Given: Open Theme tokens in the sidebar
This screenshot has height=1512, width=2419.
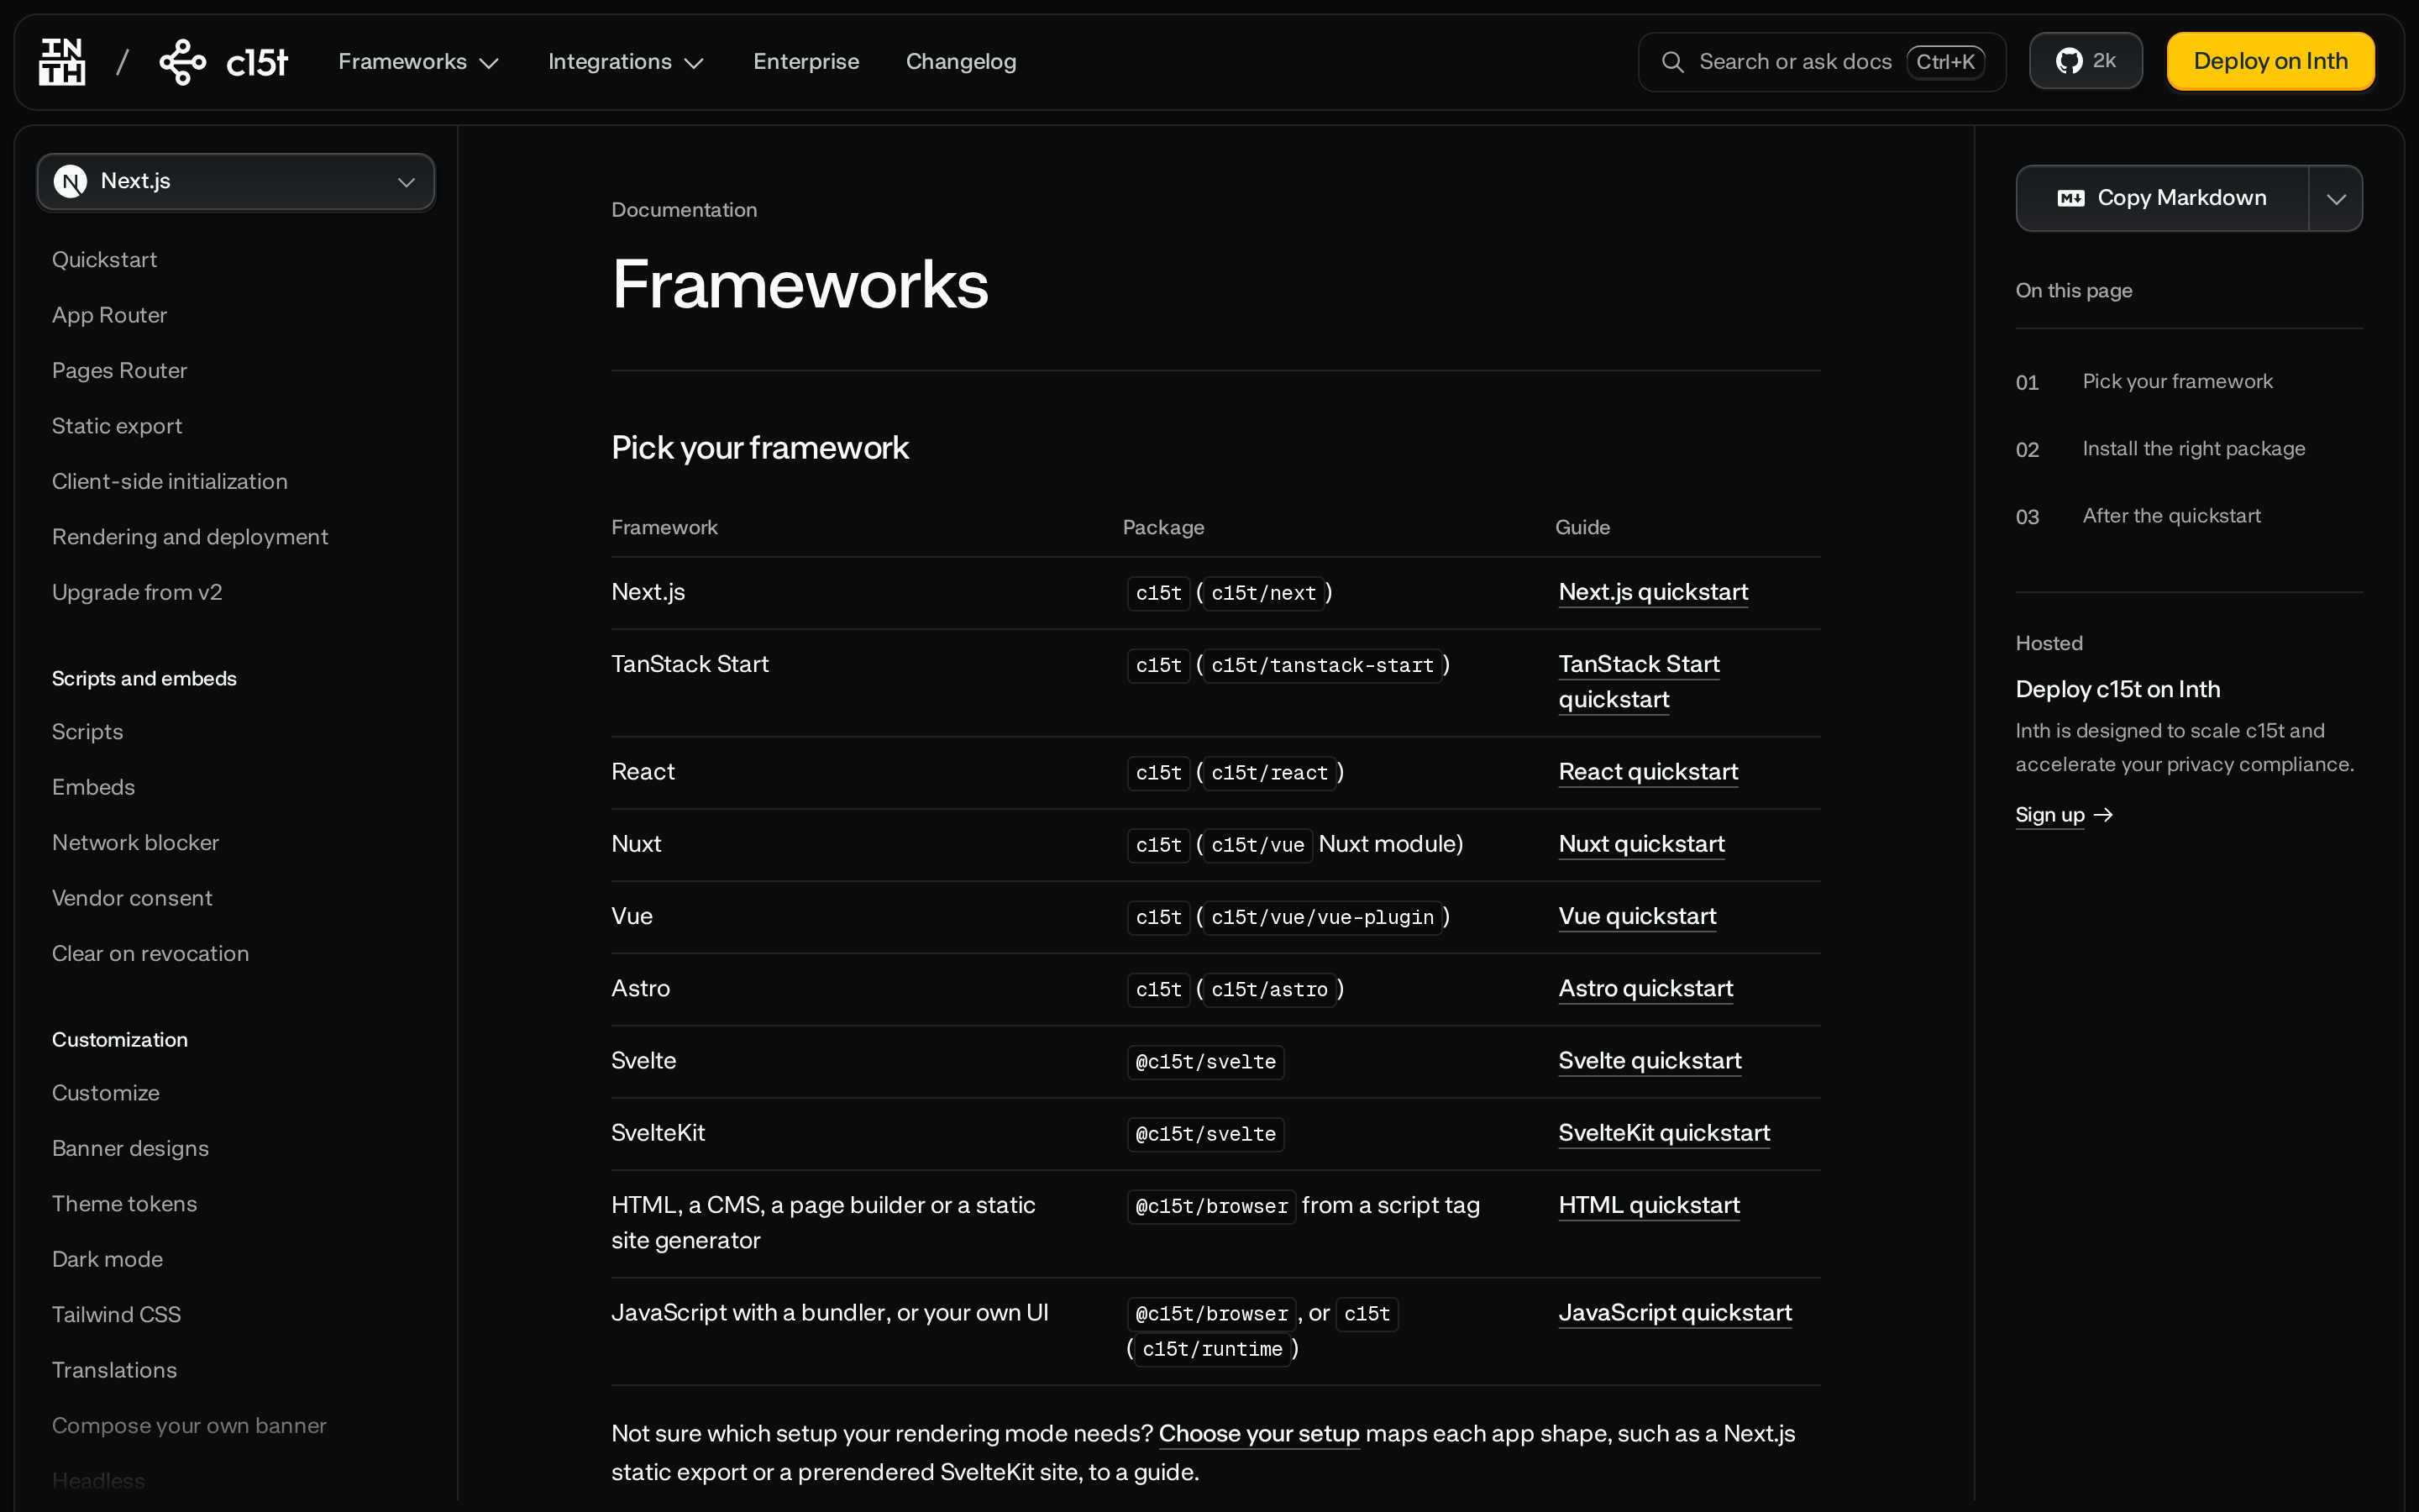Looking at the screenshot, I should point(124,1203).
